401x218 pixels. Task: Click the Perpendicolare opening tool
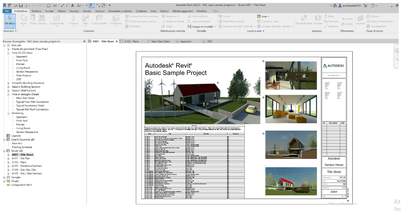click(x=304, y=20)
